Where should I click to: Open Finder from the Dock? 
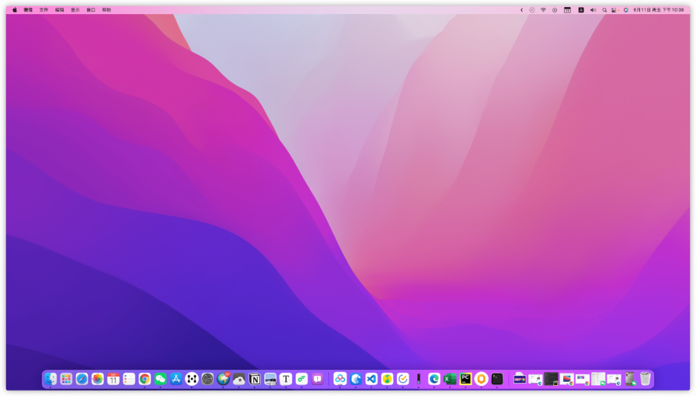[x=51, y=379]
